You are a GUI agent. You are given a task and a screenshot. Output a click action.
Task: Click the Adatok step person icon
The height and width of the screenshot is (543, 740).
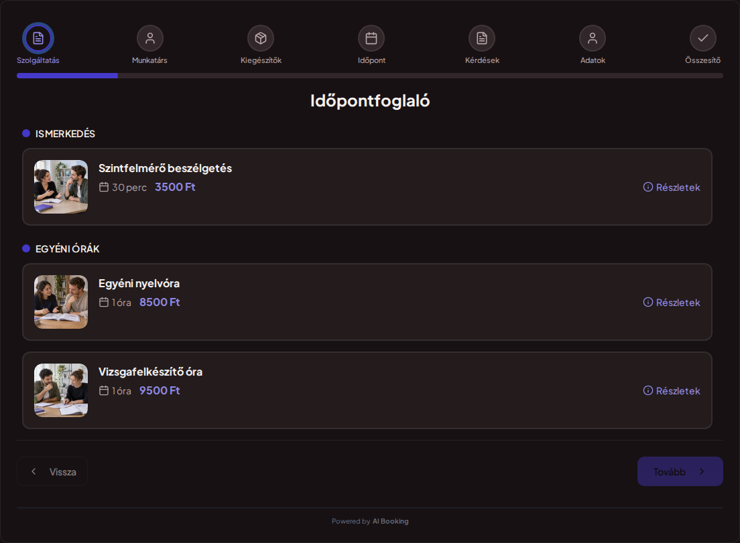[593, 38]
